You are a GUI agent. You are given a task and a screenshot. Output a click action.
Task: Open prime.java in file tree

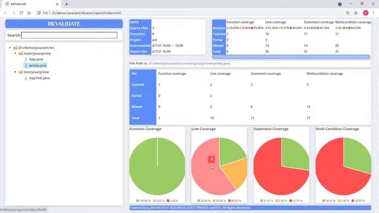tap(38, 66)
